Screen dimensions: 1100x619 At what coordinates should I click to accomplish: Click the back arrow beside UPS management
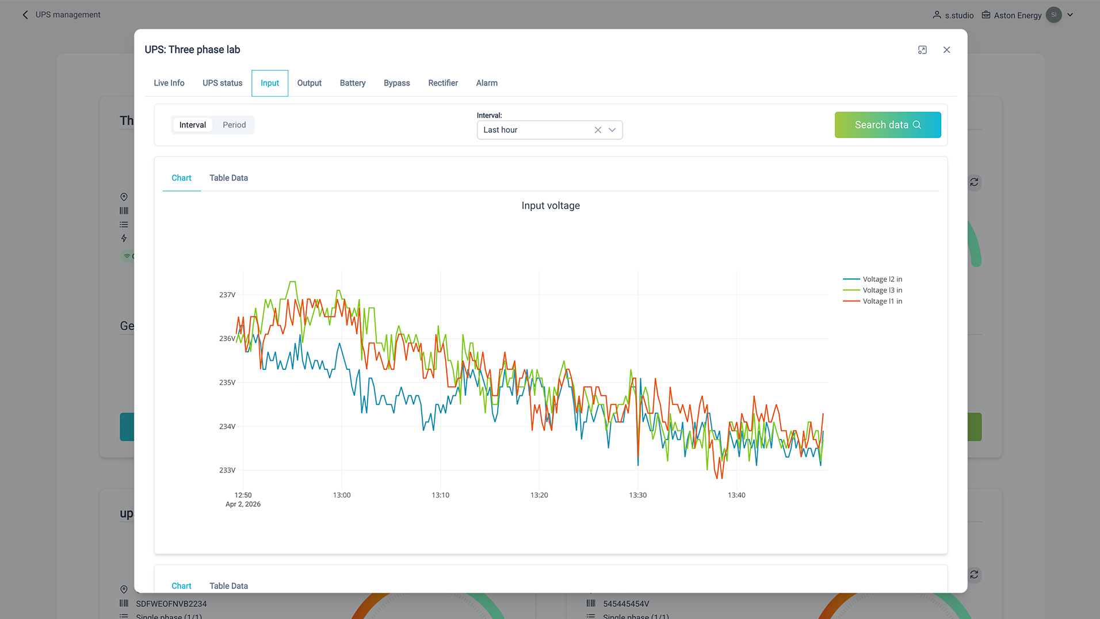pos(25,15)
